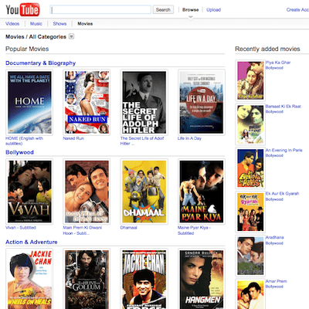Open the Main Prem Ki Diwani Hoon poster
Viewport: 309px width, 309px height.
point(87,192)
